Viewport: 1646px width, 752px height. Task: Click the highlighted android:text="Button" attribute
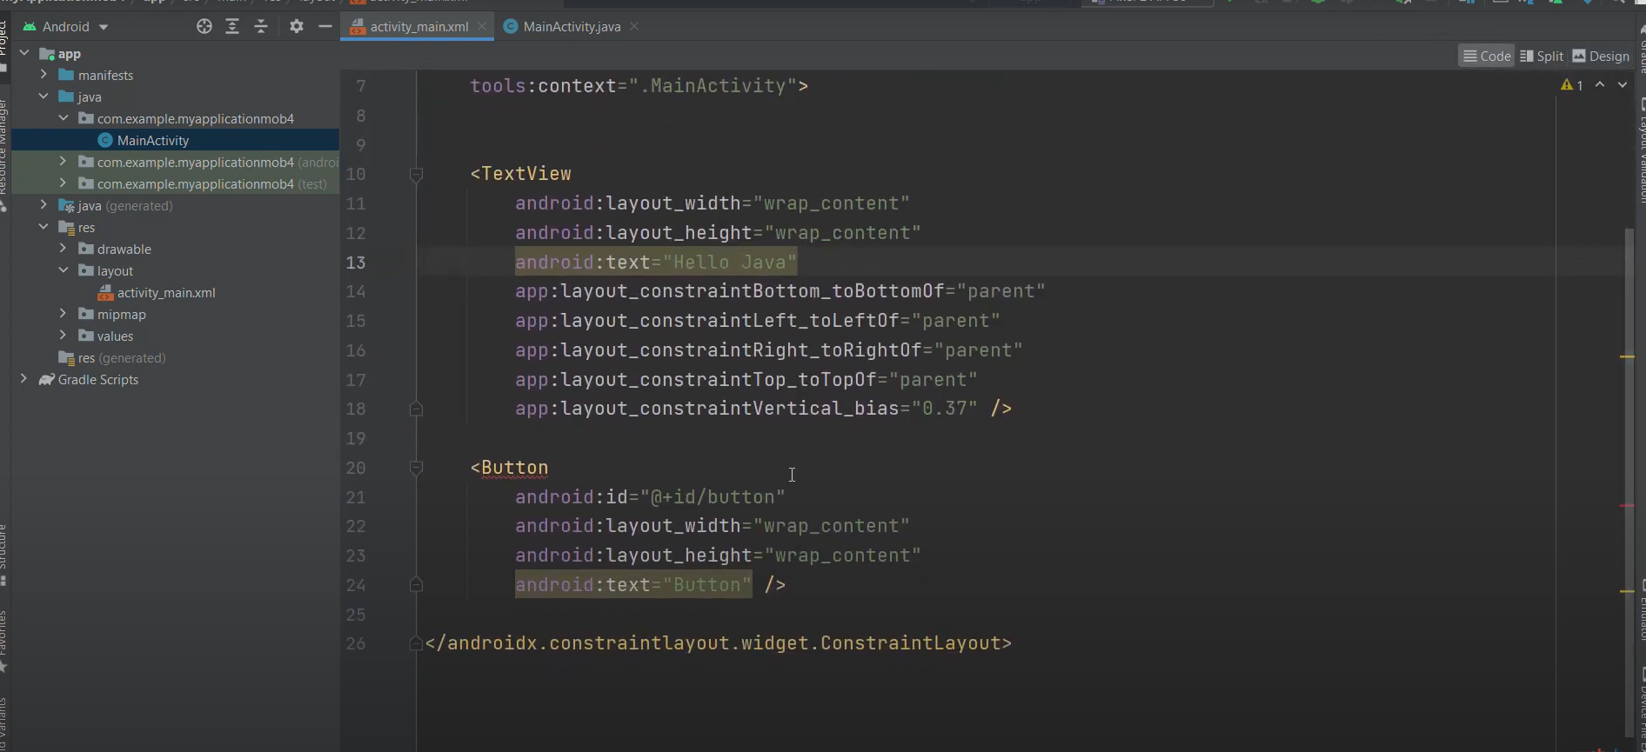coord(633,585)
